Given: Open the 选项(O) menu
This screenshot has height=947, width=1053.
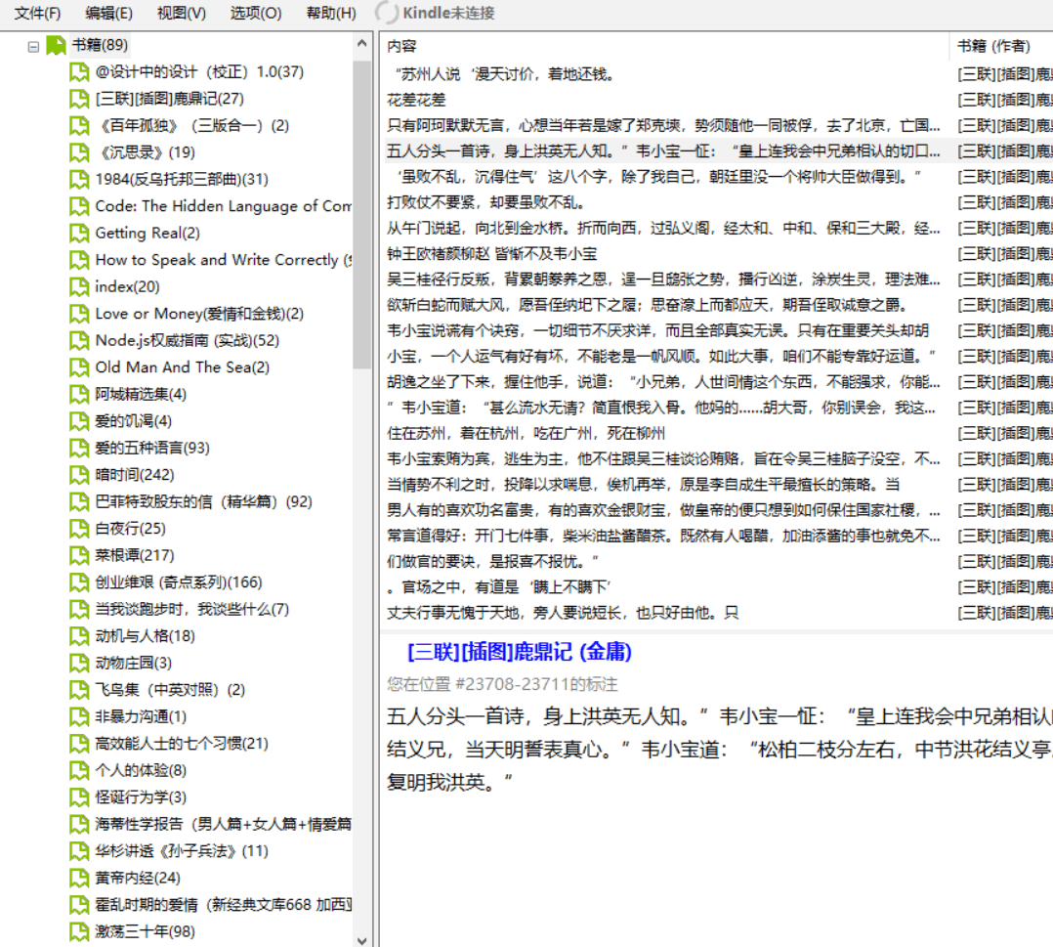Looking at the screenshot, I should [256, 13].
